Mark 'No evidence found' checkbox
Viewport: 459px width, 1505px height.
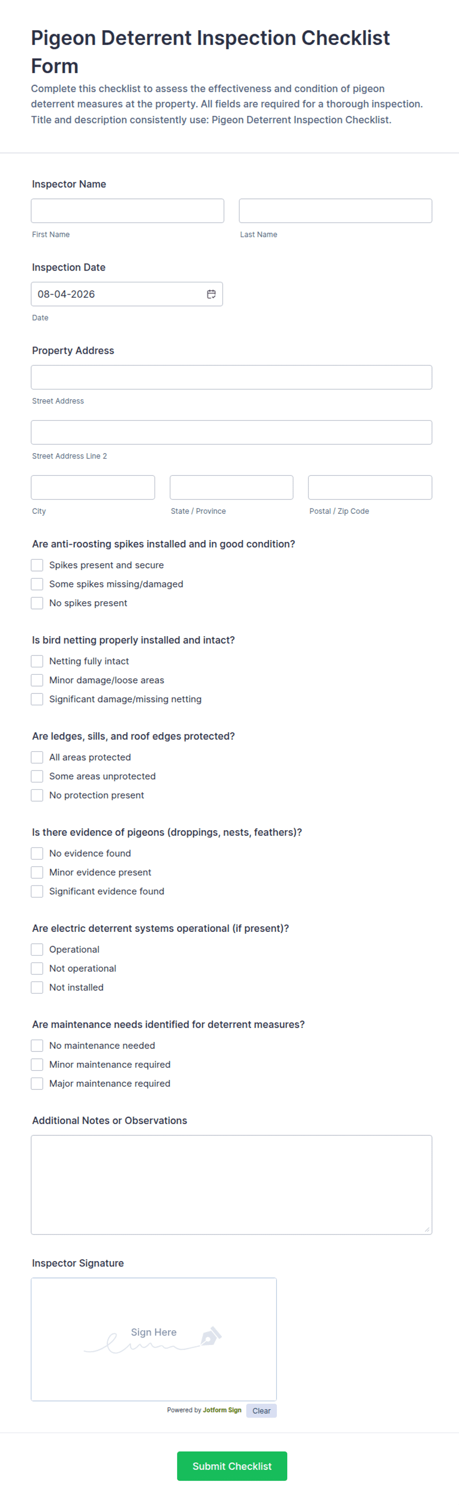[x=37, y=853]
